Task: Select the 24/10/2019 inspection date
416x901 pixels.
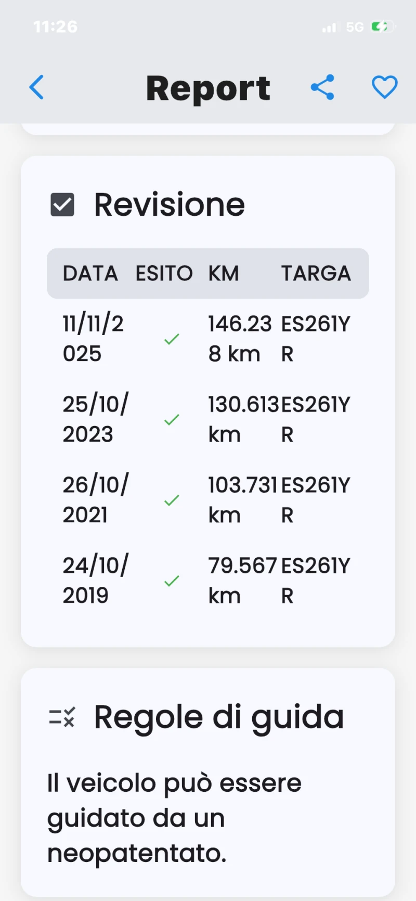Action: pos(95,581)
